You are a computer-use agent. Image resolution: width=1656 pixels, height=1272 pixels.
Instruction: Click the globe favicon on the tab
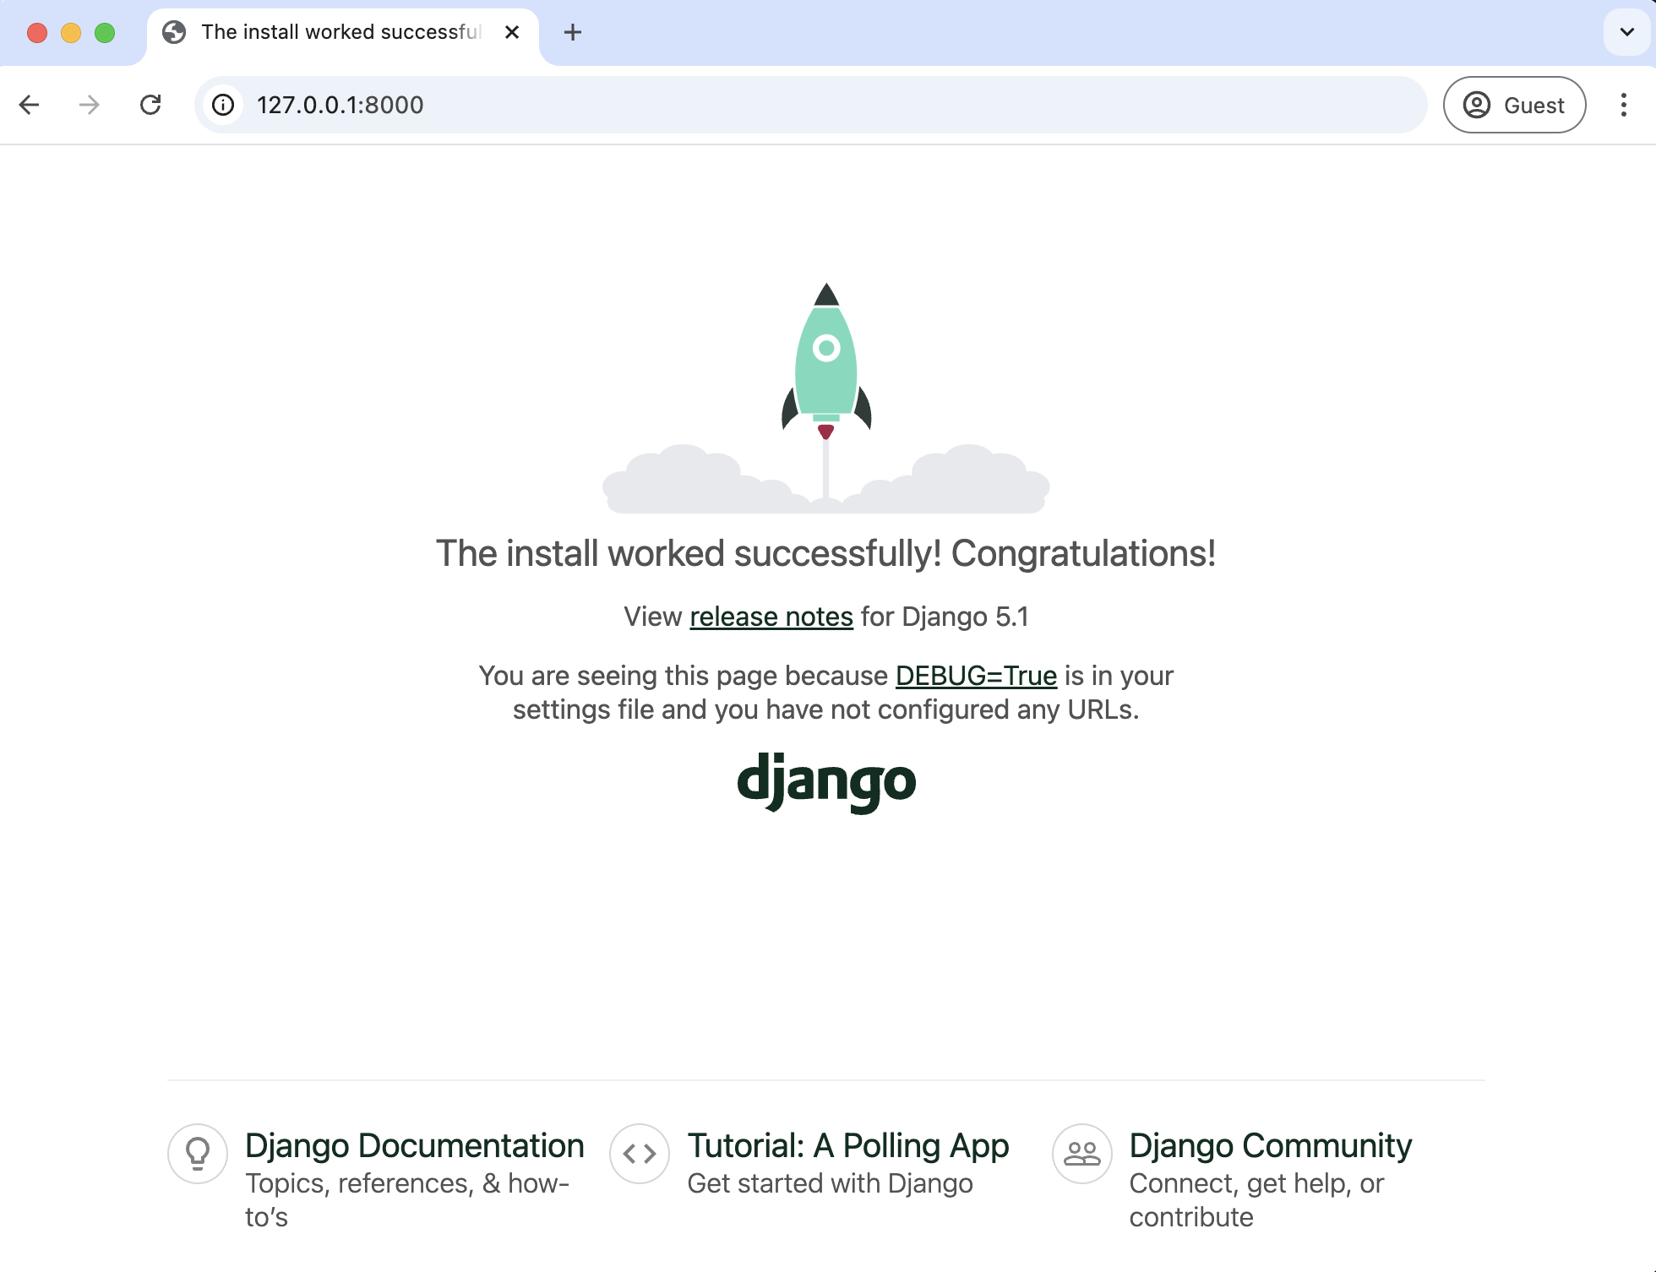pyautogui.click(x=174, y=32)
